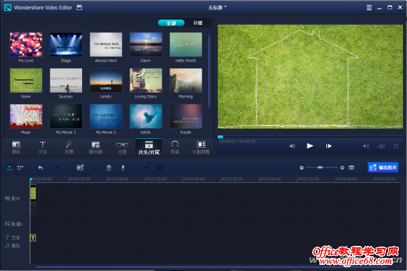Redo the last action
Screen dimensions: 407x271
click(x=56, y=168)
